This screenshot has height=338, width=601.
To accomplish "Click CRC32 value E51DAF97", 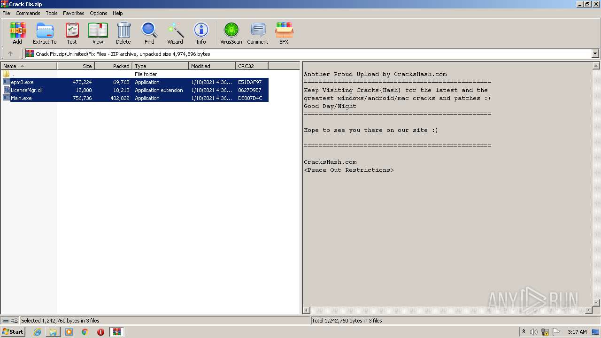I will pyautogui.click(x=250, y=82).
